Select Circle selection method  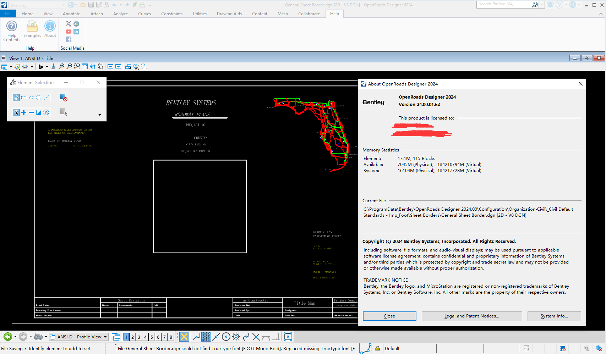39,98
